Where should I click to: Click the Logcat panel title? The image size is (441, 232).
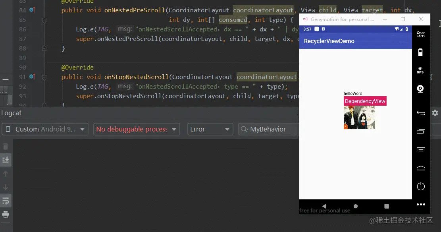(11, 113)
